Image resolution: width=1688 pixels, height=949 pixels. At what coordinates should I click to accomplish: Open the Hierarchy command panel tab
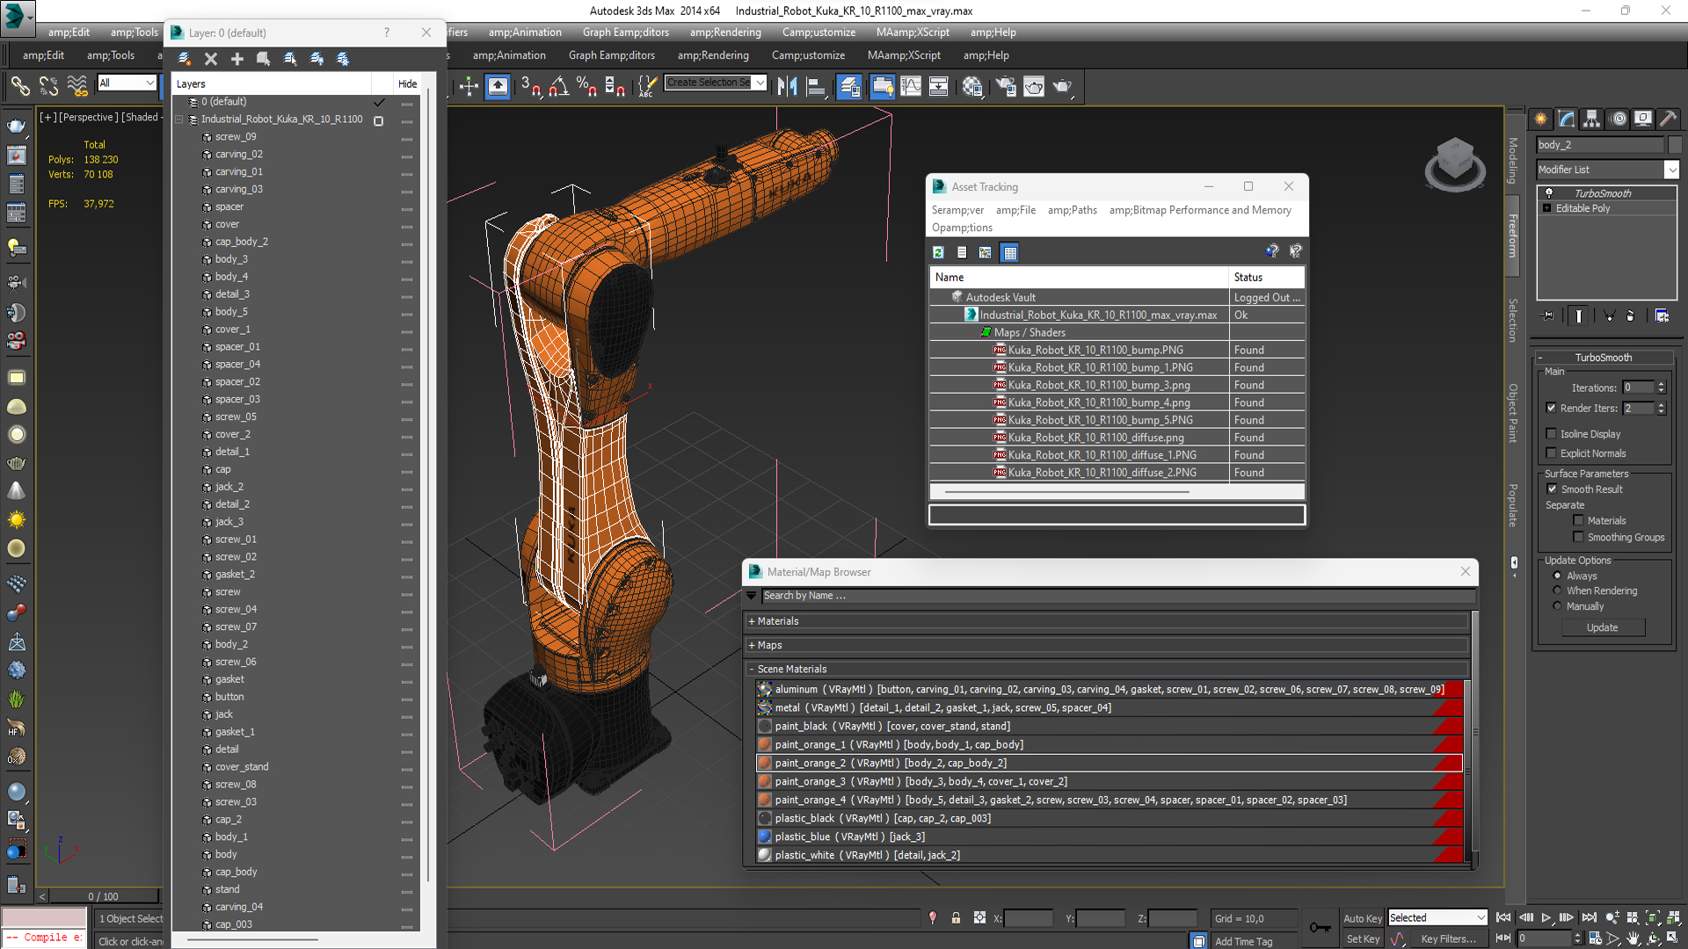1592,119
